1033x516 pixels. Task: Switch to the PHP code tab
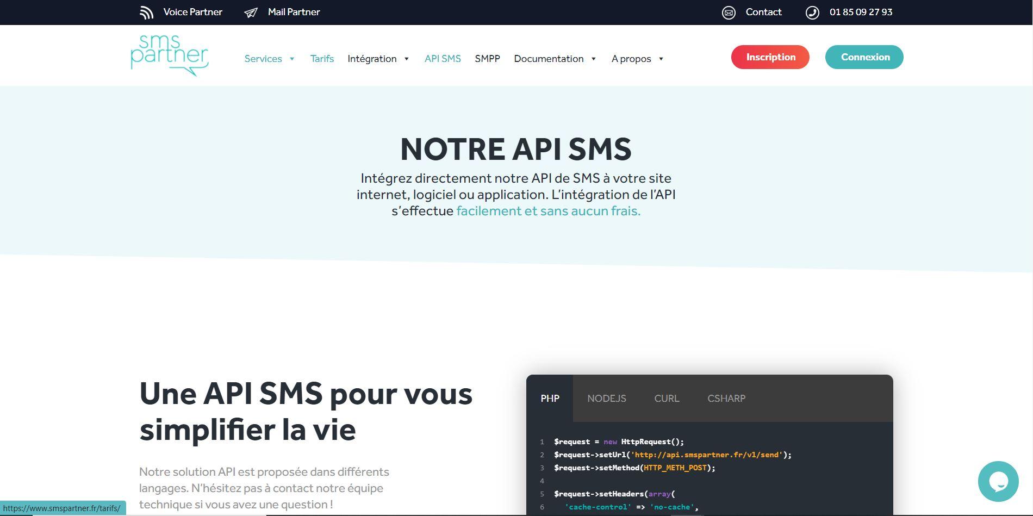(x=550, y=399)
